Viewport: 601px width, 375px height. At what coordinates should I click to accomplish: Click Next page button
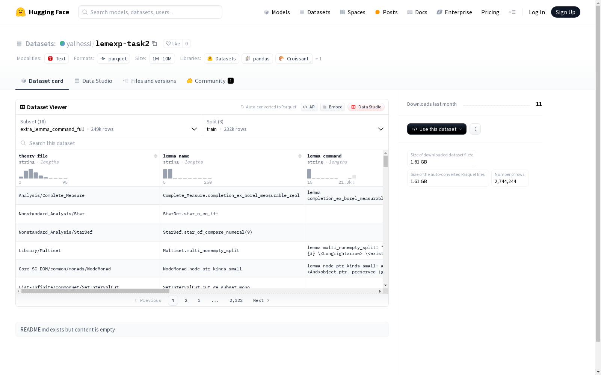[x=261, y=300]
